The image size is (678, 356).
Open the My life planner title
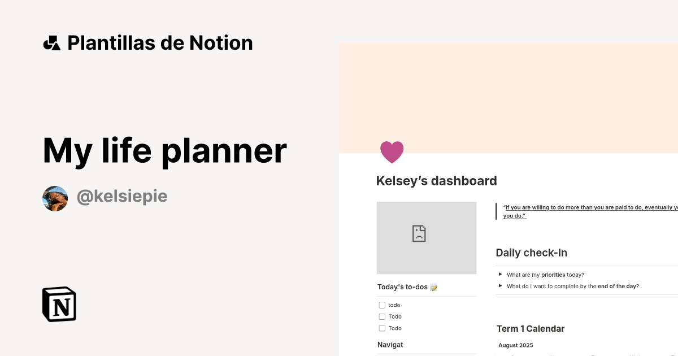[164, 150]
